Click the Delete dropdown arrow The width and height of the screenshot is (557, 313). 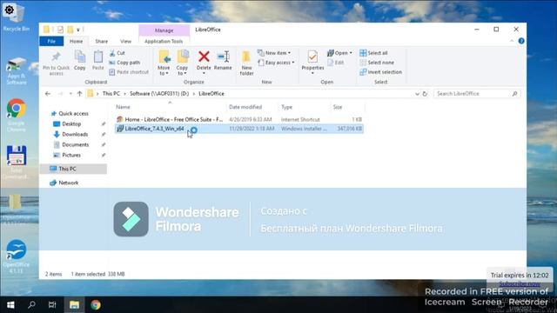204,73
